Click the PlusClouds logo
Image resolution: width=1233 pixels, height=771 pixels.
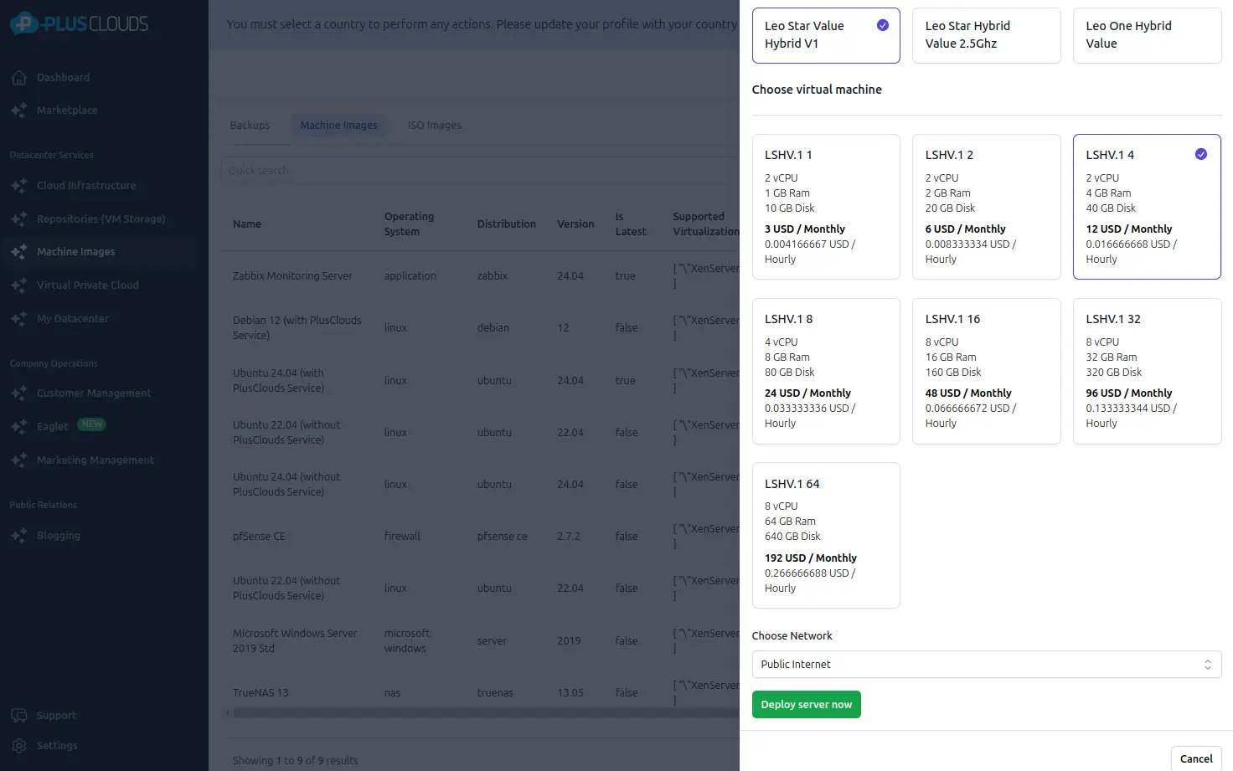(x=80, y=24)
